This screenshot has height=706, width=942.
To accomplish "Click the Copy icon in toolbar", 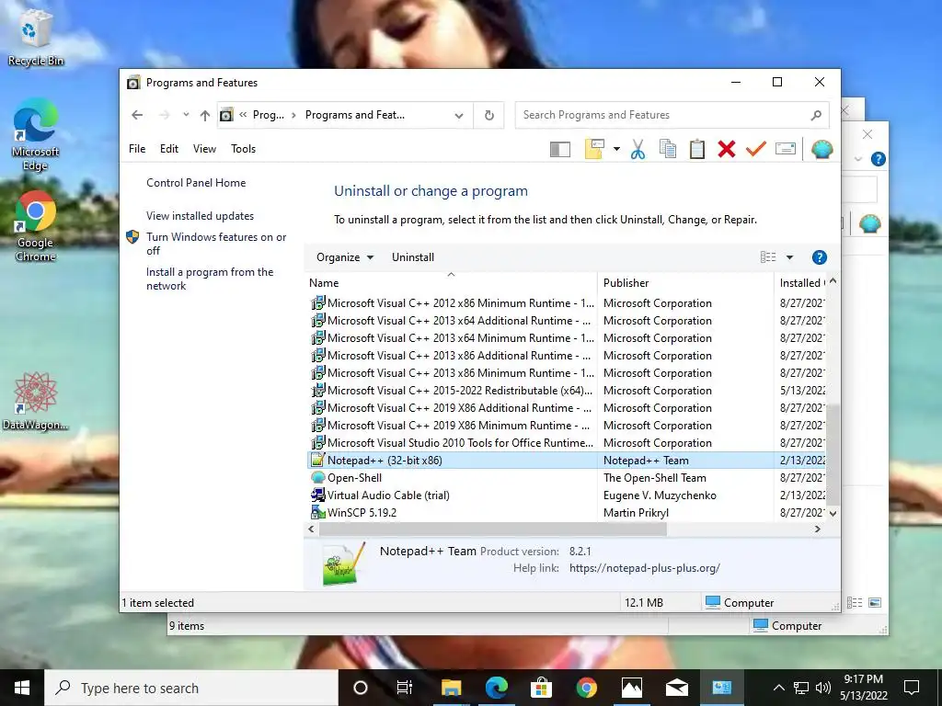I will 668,149.
